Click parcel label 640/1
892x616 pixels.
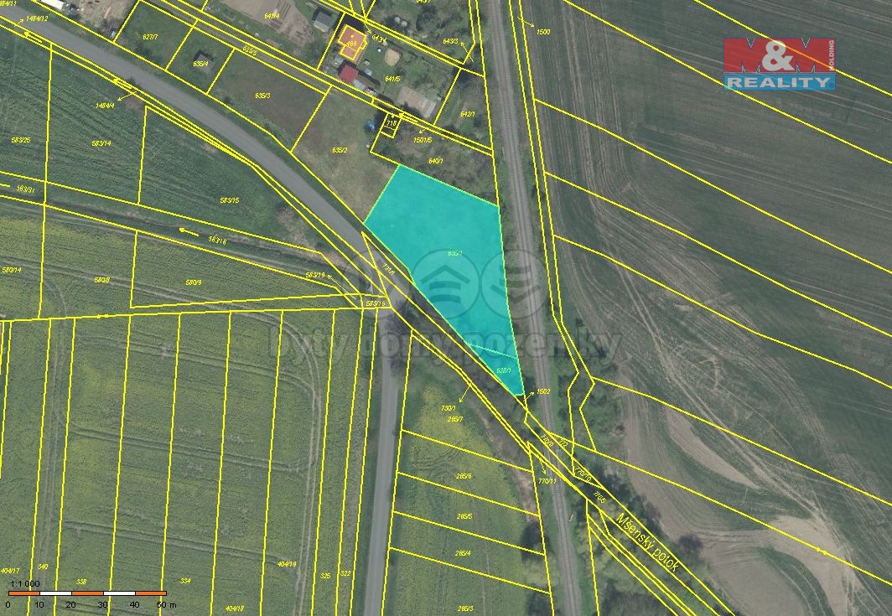(435, 160)
